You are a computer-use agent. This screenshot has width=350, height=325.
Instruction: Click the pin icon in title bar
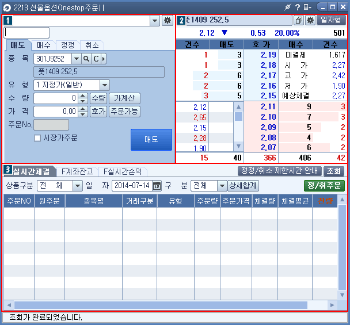[x=287, y=7]
